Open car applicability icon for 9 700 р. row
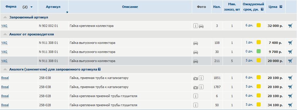This screenshot has width=297, height=110. [x=196, y=52]
